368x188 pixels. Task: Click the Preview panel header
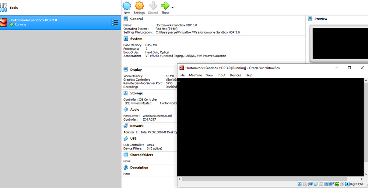(320, 19)
